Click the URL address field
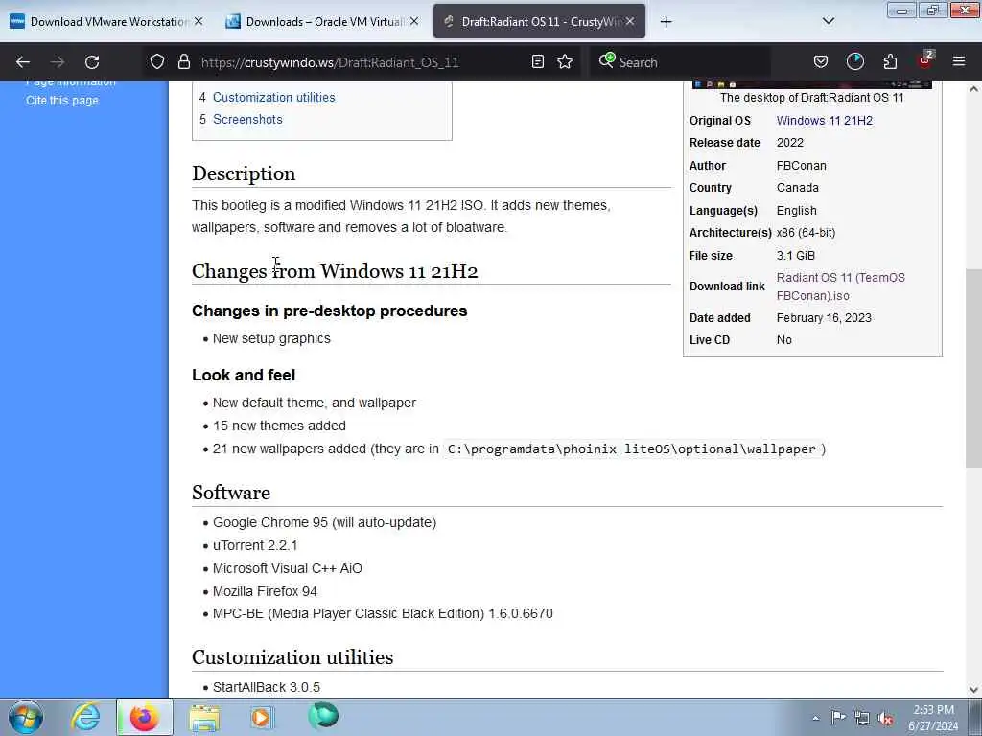The height and width of the screenshot is (736, 982). point(330,62)
